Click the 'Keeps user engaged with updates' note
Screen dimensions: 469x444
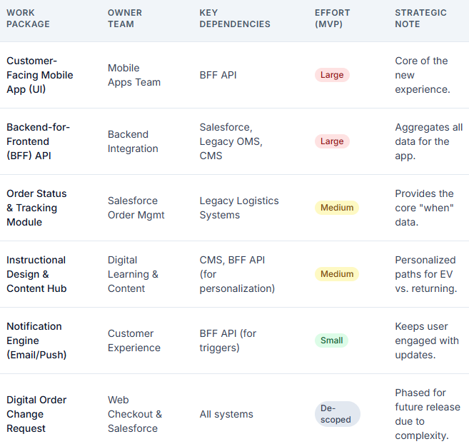427,340
